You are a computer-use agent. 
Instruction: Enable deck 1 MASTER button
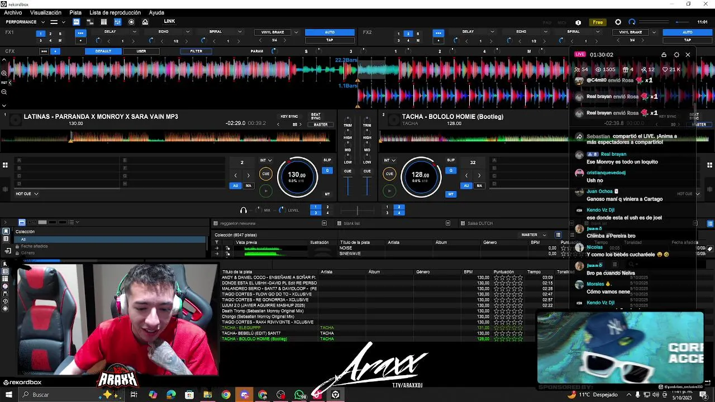coord(321,125)
